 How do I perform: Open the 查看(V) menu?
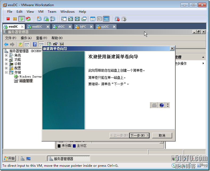point(42,38)
